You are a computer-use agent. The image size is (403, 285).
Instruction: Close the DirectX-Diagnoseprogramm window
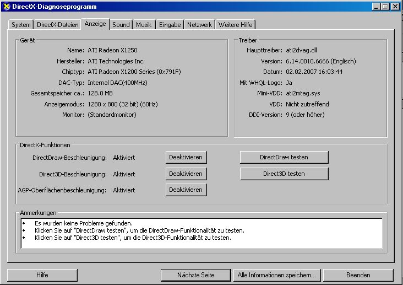[395, 7]
